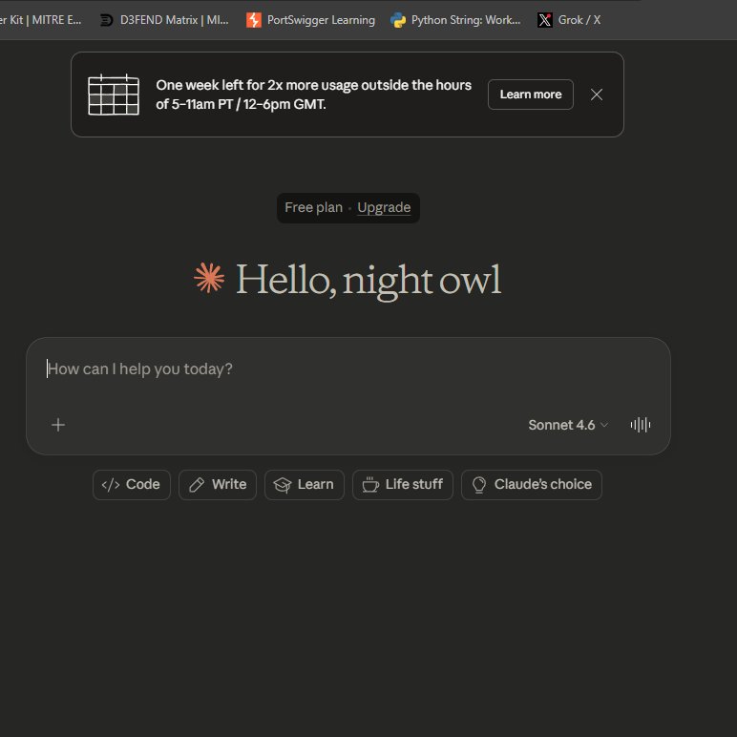Select the Learn suggestion chip
737x737 pixels.
(x=305, y=485)
